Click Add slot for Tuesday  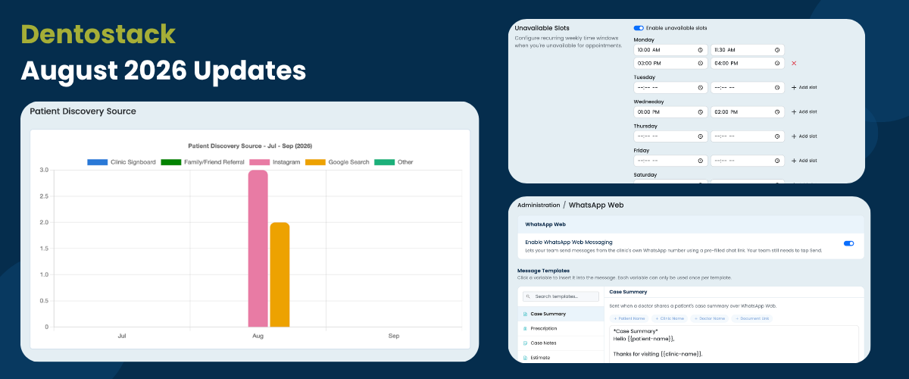(x=804, y=87)
